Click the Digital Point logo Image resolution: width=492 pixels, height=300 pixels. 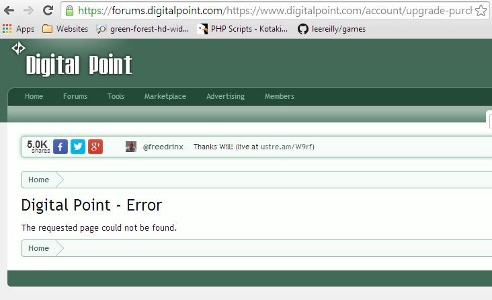(72, 60)
